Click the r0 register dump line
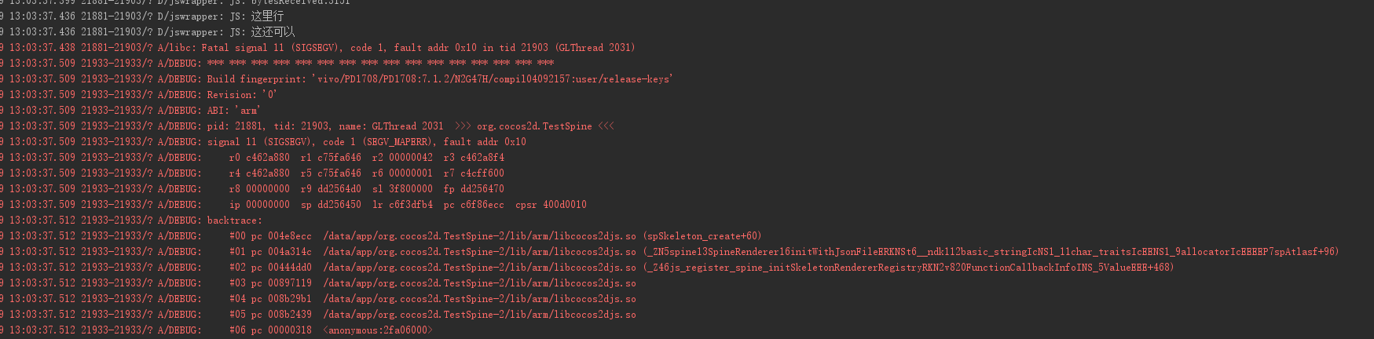This screenshot has width=1374, height=339. coord(367,158)
